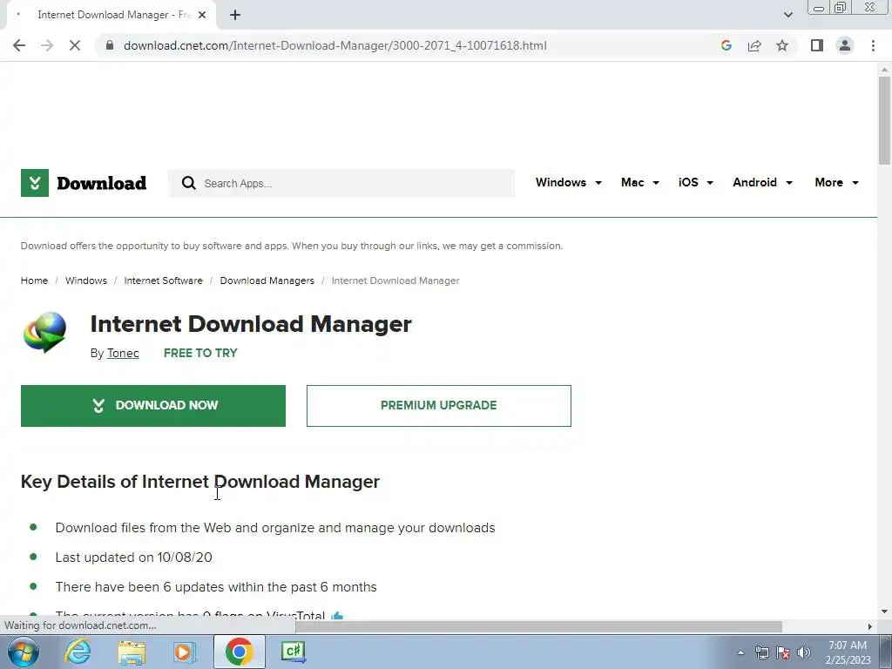Click the Search Apps input field
892x669 pixels.
point(341,183)
